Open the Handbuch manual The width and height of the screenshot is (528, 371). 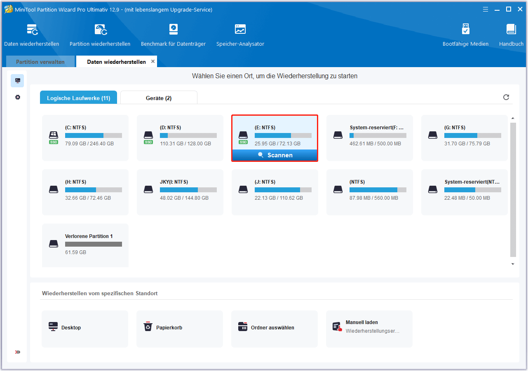pyautogui.click(x=511, y=35)
